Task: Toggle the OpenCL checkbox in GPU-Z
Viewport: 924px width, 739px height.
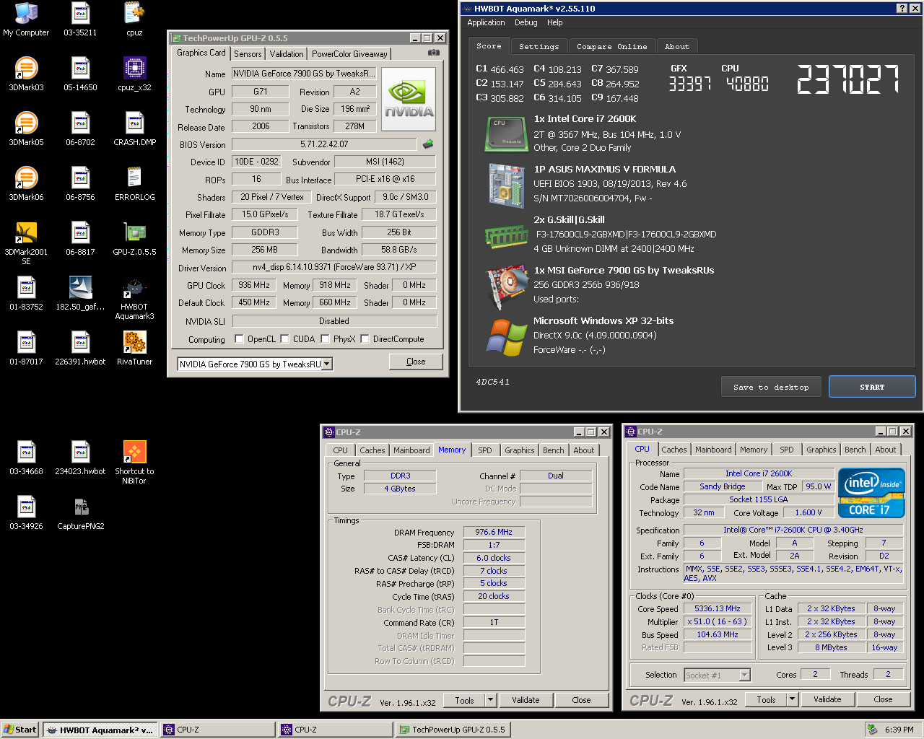Action: [x=239, y=338]
